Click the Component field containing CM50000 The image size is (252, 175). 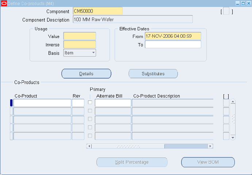click(x=98, y=11)
